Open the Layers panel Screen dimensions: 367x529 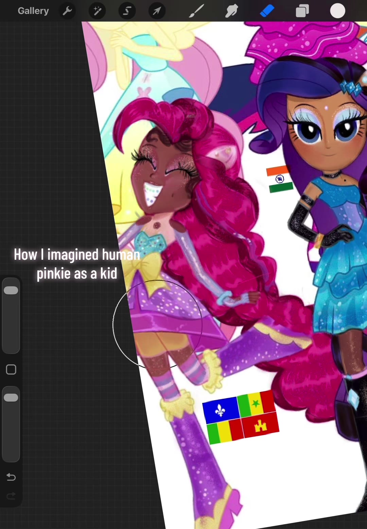[302, 11]
